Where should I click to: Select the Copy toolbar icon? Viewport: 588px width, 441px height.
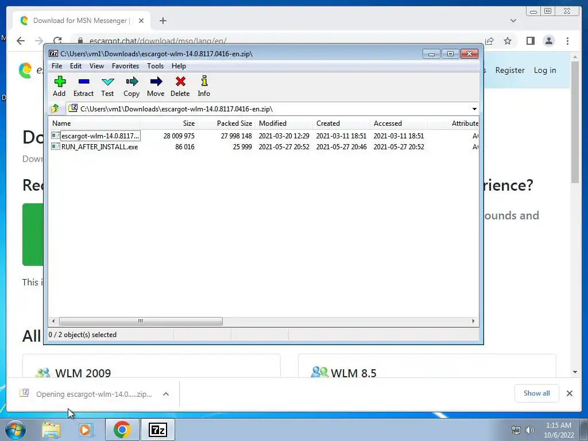point(131,86)
